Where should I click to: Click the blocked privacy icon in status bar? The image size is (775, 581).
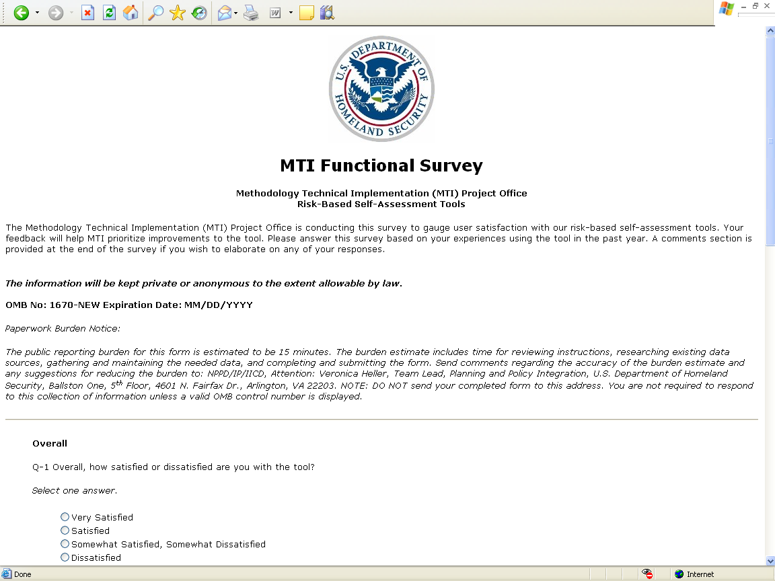[647, 574]
